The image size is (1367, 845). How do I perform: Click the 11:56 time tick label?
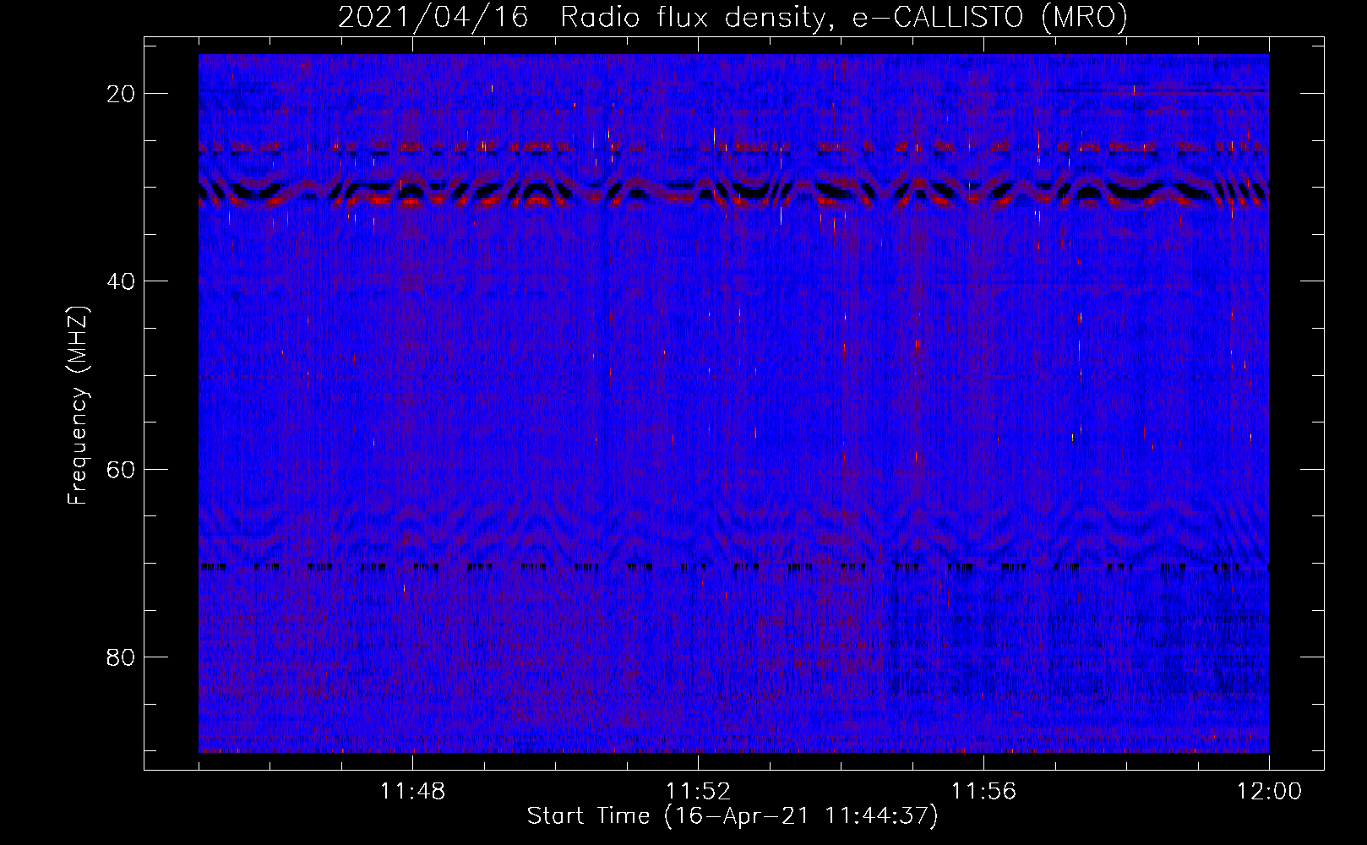point(983,792)
